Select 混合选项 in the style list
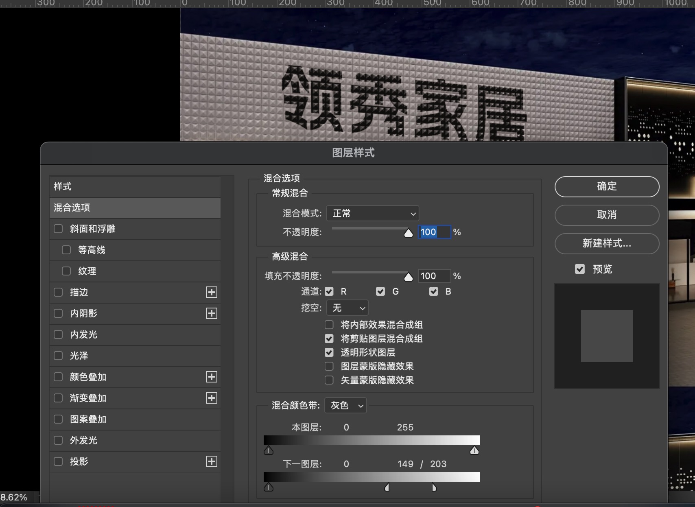This screenshot has width=695, height=507. (x=135, y=208)
